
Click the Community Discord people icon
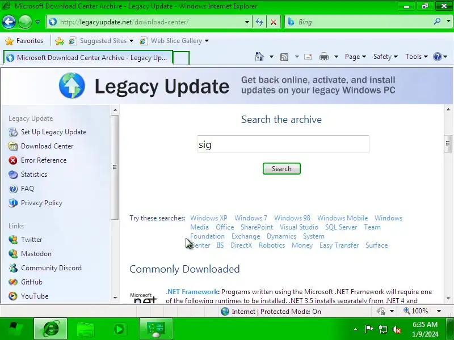(x=12, y=268)
